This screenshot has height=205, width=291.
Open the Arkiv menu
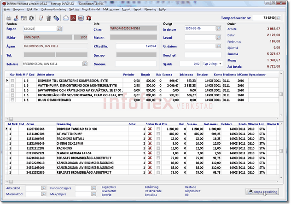tap(7, 9)
